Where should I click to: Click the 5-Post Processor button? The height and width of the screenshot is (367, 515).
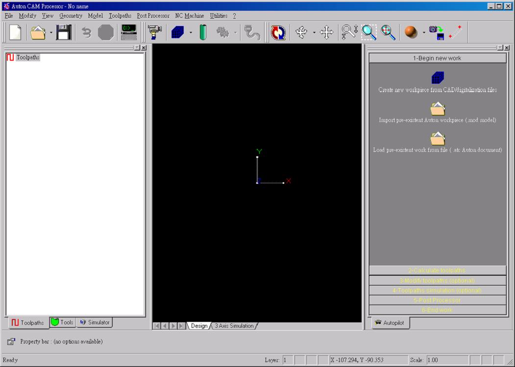coord(438,300)
